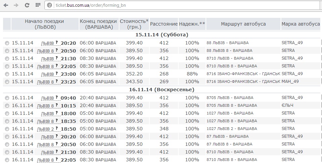Click the Надежн. column header

(192, 24)
